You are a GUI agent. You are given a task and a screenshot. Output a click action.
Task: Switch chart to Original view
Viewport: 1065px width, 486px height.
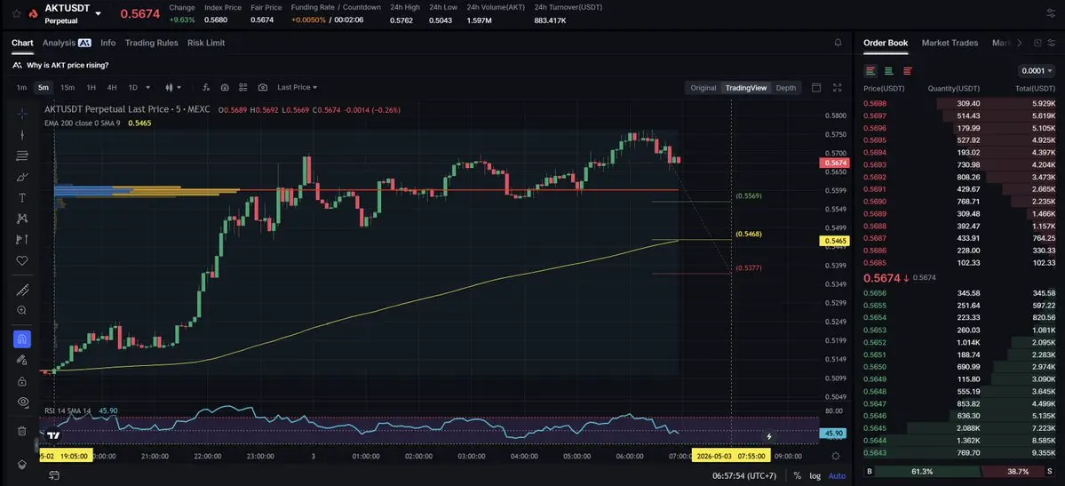pos(703,88)
